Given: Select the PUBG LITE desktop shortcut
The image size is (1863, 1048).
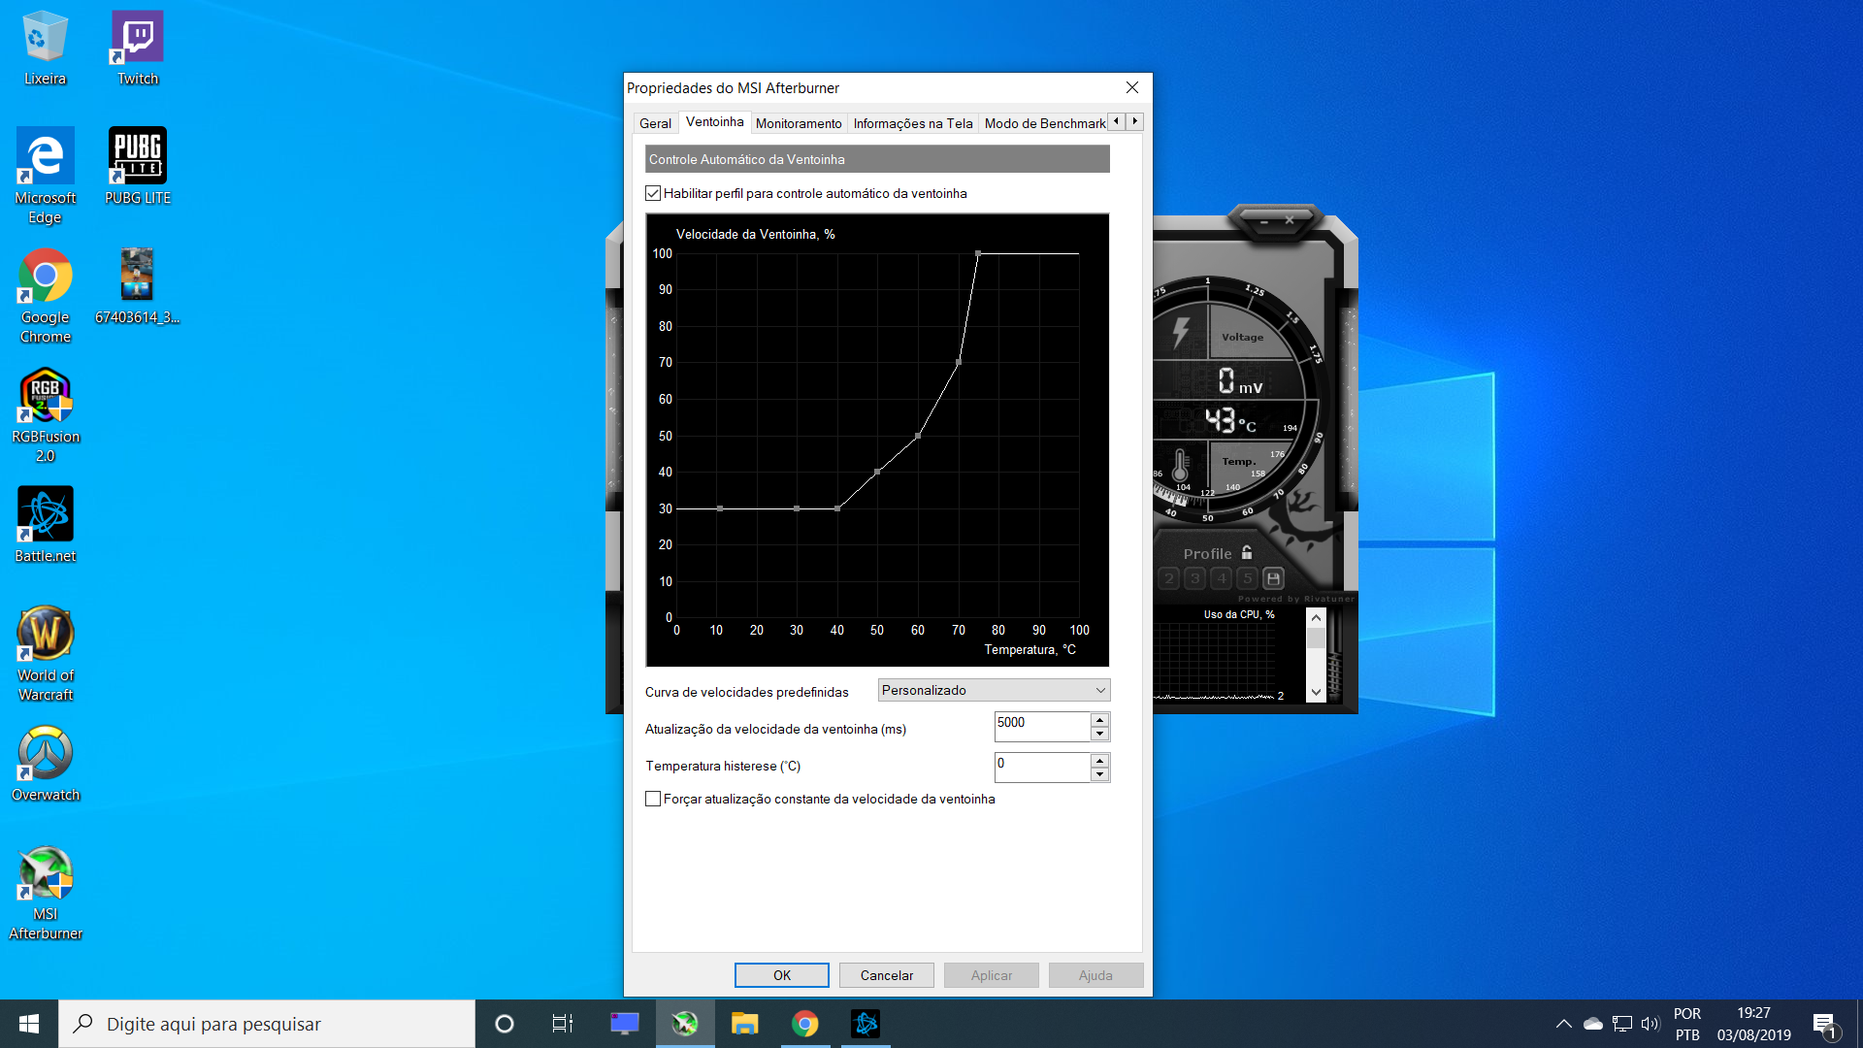Looking at the screenshot, I should pyautogui.click(x=138, y=167).
